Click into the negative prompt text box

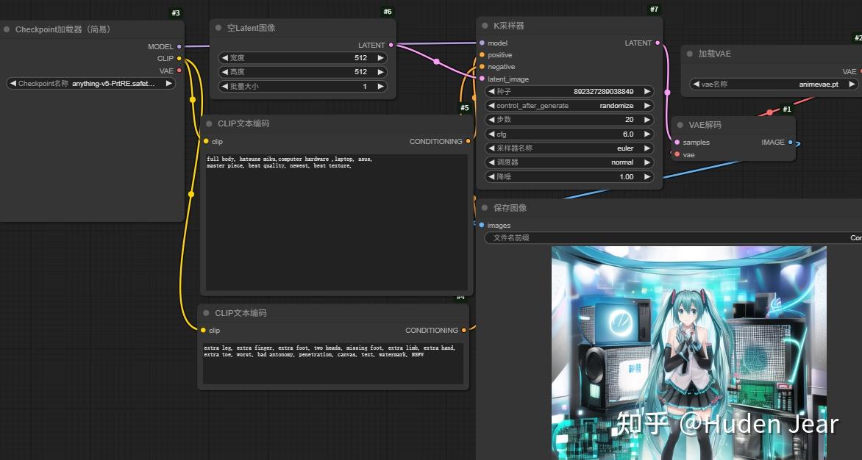[333, 364]
